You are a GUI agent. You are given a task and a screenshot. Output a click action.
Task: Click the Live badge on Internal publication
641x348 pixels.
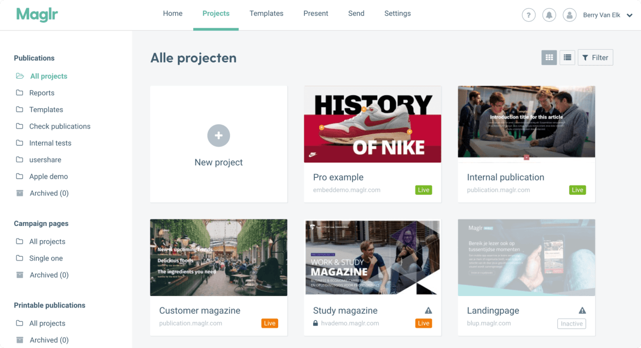578,190
